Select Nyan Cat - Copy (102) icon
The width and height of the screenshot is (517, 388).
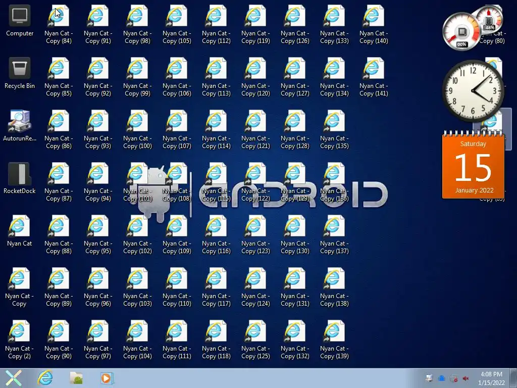pos(137,235)
